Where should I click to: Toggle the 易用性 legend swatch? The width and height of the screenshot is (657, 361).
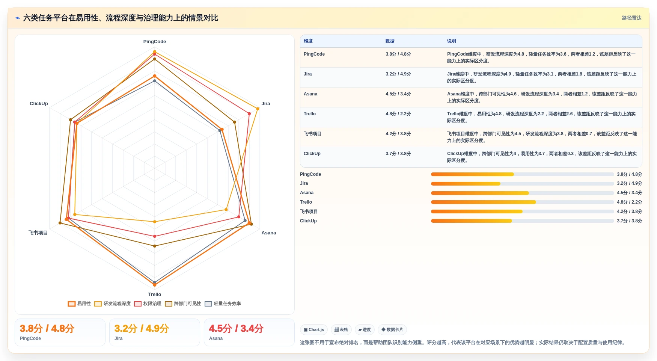[72, 304]
